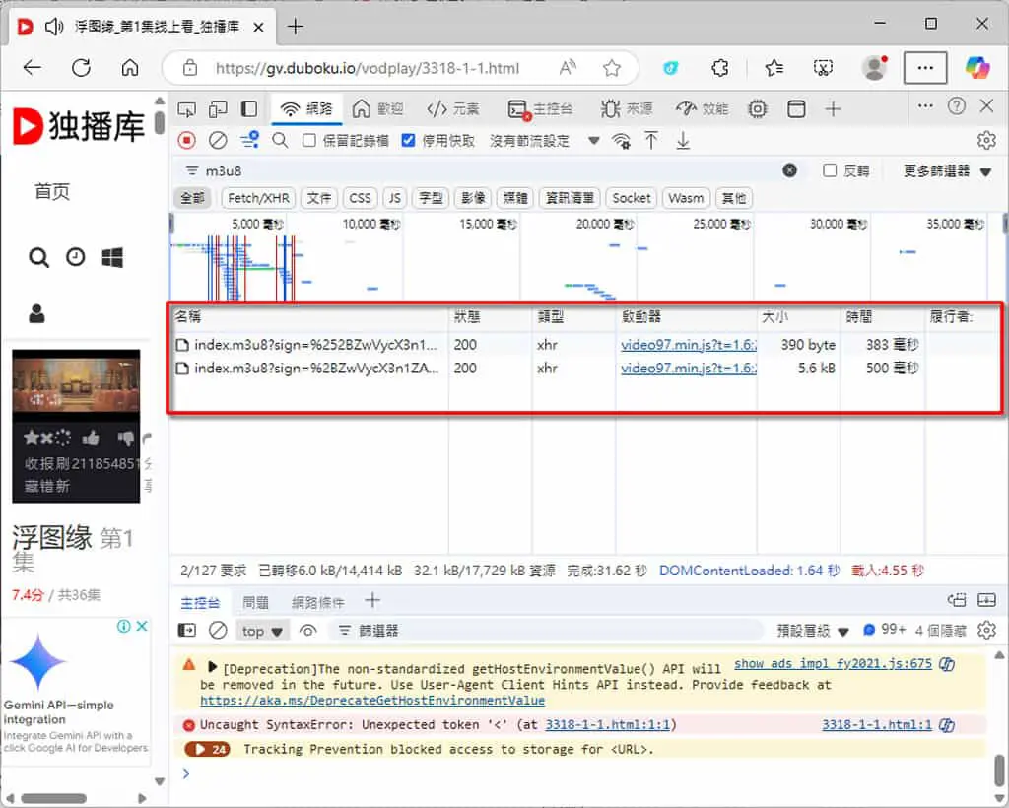Image resolution: width=1009 pixels, height=808 pixels.
Task: Switch to the 主控台 Console top tab
Action: 539,109
